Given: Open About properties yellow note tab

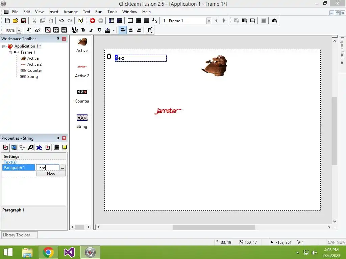Looking at the screenshot, I should pyautogui.click(x=64, y=147).
